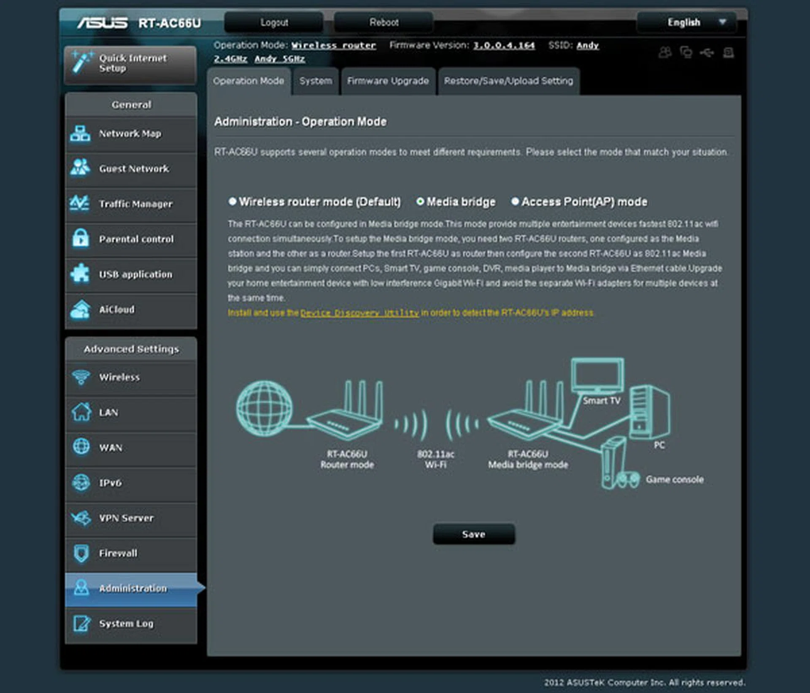This screenshot has height=693, width=810.
Task: Open the Network Map icon
Action: coord(80,133)
